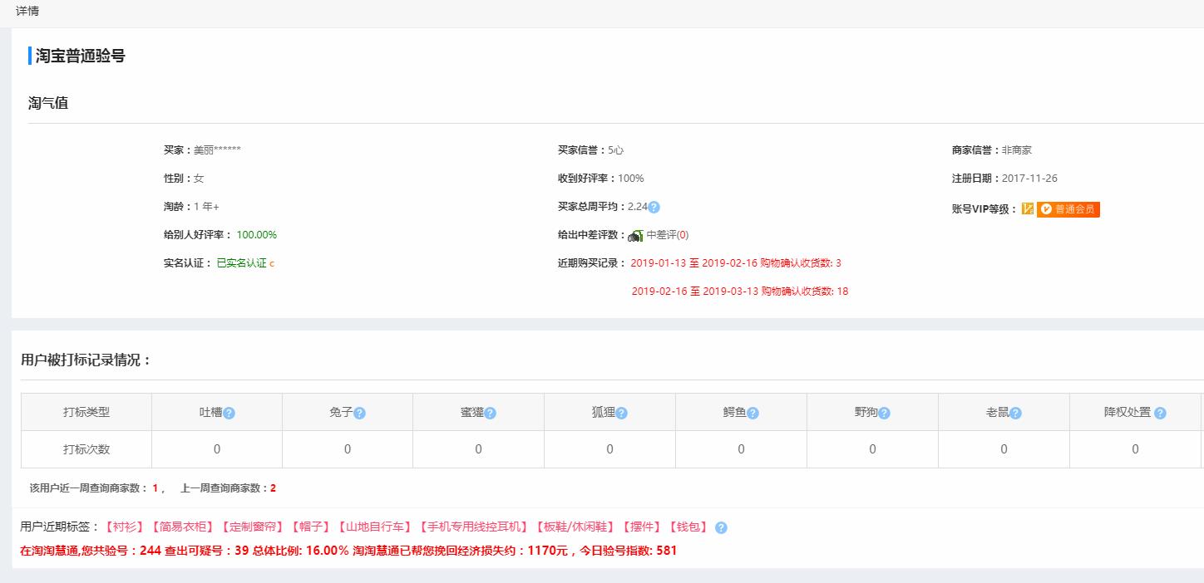Click help icon beside 老鼠 column header
Screen dimensions: 1204x583
pos(1015,413)
